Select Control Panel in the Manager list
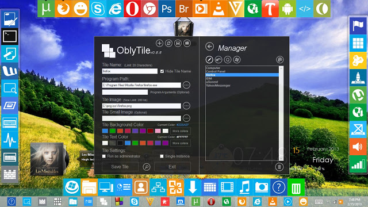368x207 pixels. [x=242, y=71]
